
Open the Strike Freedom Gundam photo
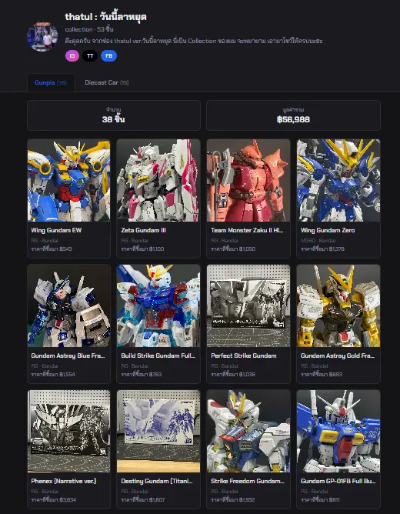pyautogui.click(x=248, y=432)
